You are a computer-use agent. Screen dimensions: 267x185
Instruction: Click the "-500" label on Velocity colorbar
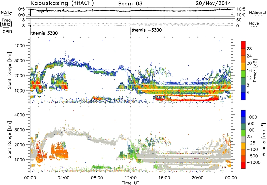252,156
